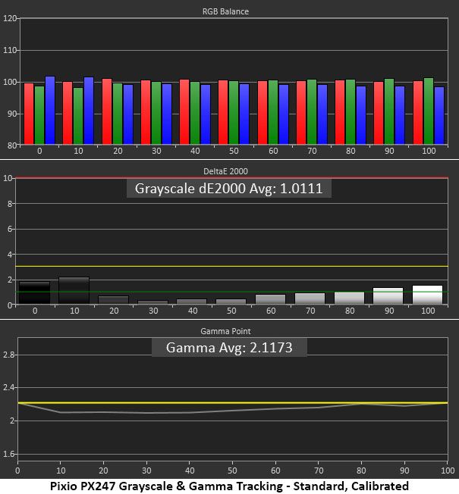The height and width of the screenshot is (494, 459).
Task: Select the DeltaE bar at 90 percent
Action: (x=388, y=295)
